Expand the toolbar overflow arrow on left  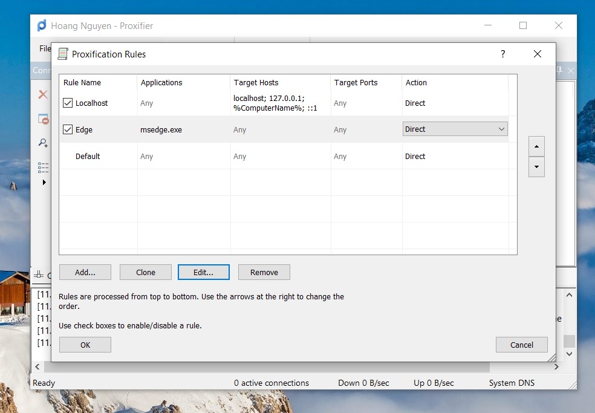pos(44,182)
